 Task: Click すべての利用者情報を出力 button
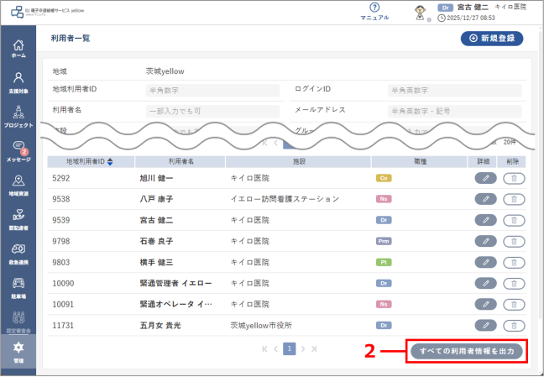click(468, 351)
